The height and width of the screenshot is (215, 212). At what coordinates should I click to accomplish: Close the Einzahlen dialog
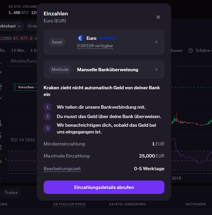(158, 17)
